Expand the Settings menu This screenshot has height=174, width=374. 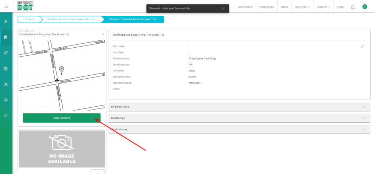point(302,7)
